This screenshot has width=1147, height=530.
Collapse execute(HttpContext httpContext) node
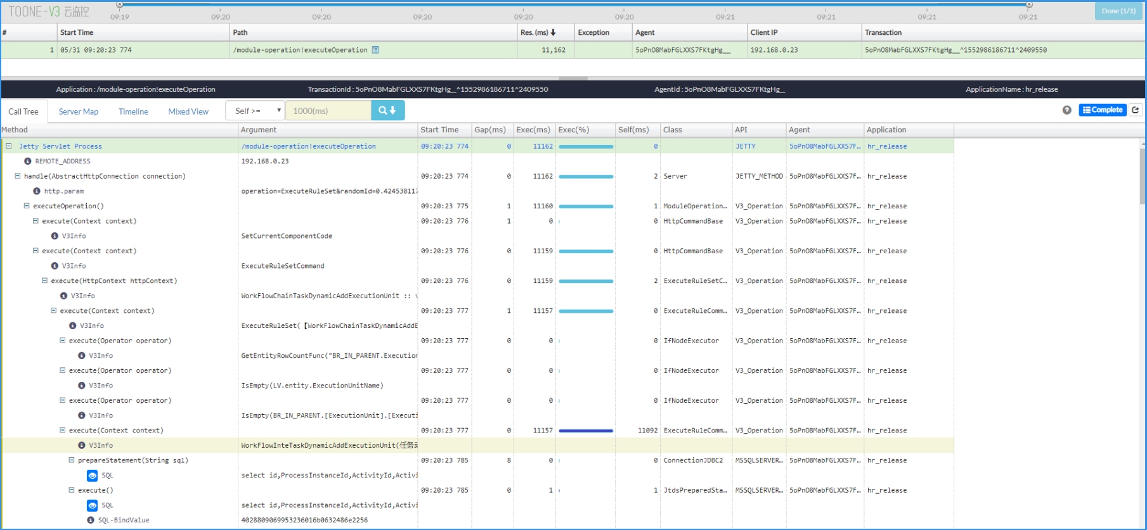(44, 281)
